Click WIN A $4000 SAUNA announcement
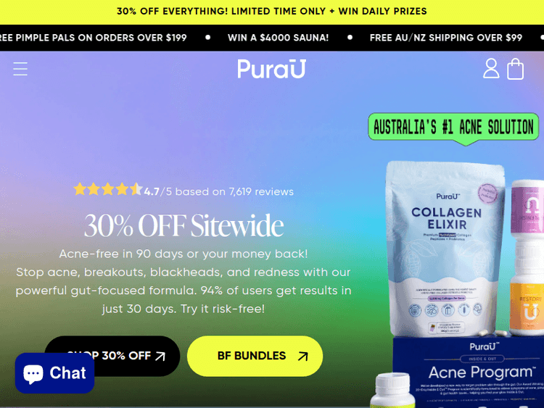This screenshot has width=544, height=408. [278, 38]
